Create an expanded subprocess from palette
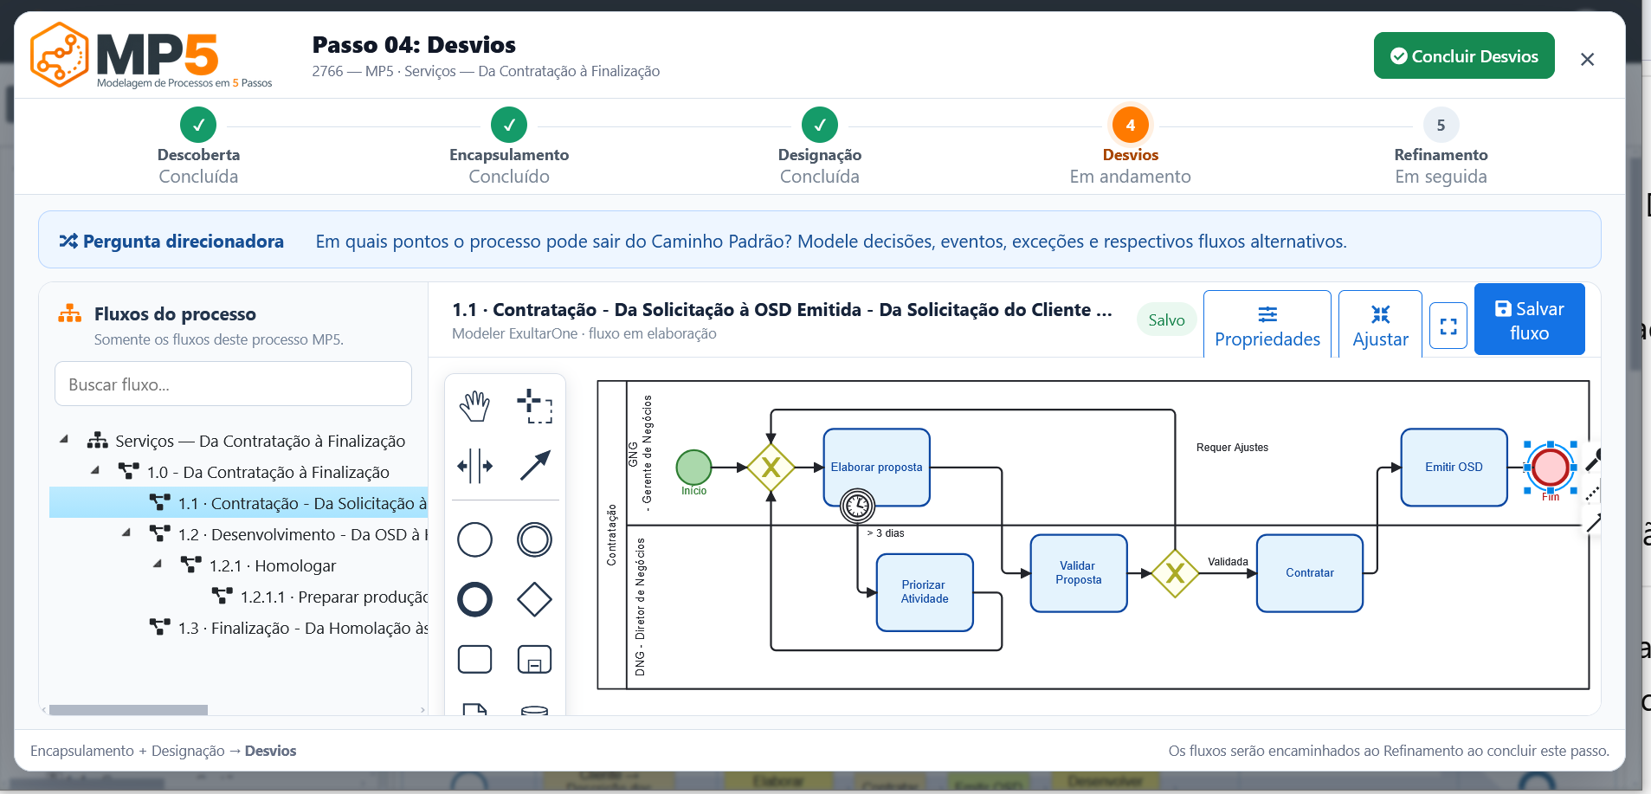Viewport: 1651px width, 794px height. 534,660
